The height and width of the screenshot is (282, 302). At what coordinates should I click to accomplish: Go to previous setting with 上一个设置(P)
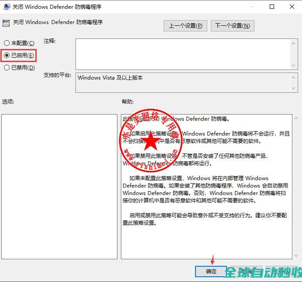pyautogui.click(x=185, y=26)
